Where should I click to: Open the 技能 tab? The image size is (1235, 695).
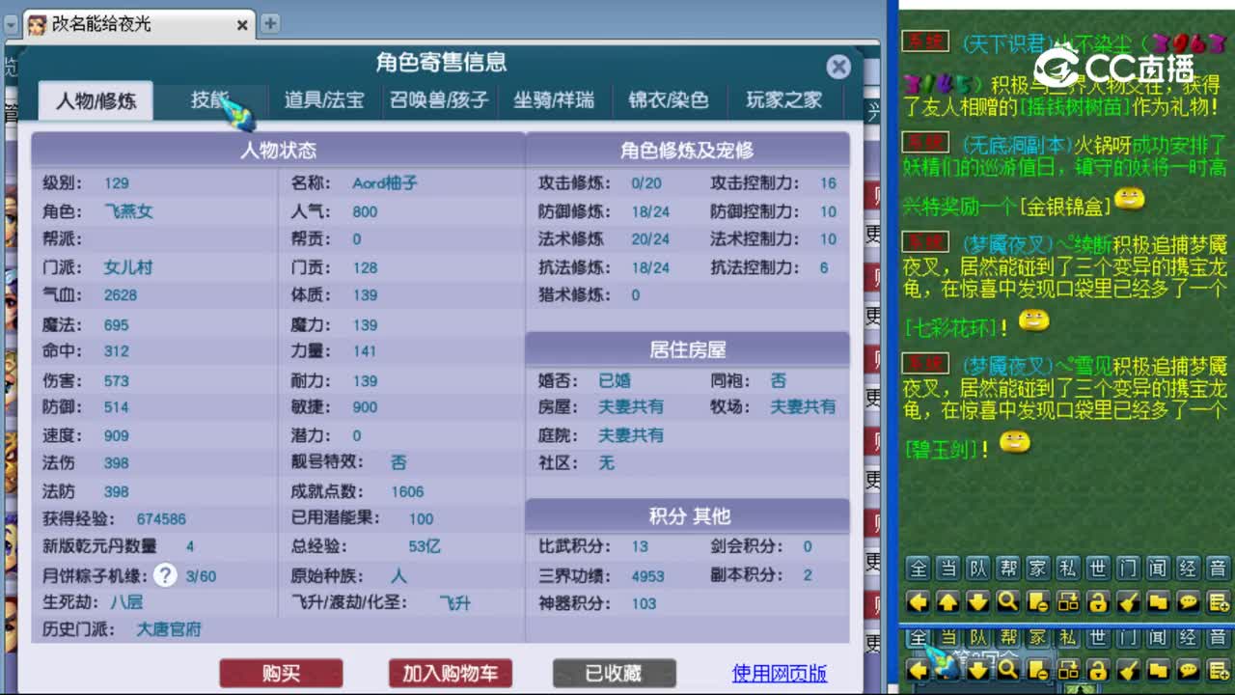tap(209, 99)
